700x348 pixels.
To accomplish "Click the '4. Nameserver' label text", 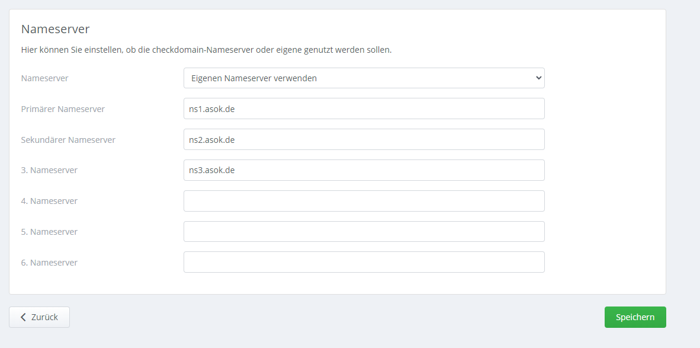I will click(x=49, y=201).
